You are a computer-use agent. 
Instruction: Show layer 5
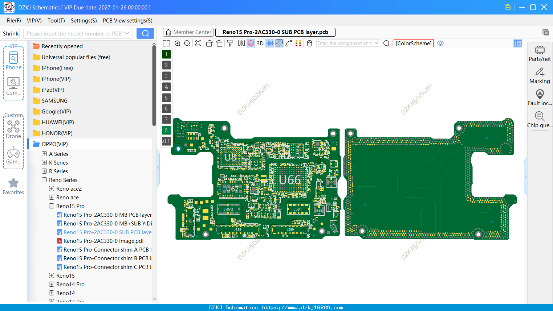pyautogui.click(x=166, y=98)
